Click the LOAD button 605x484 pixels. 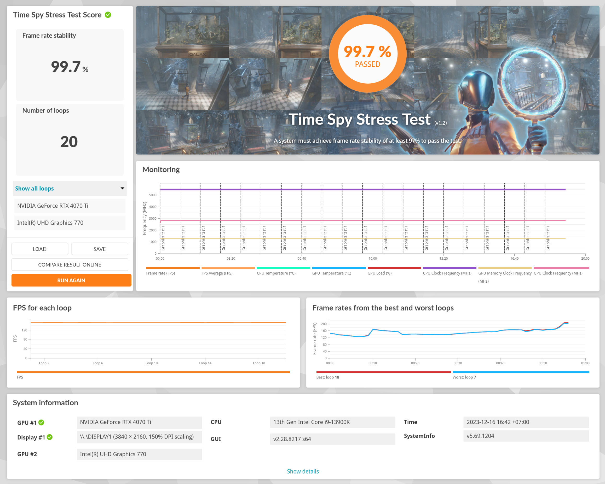tap(40, 249)
